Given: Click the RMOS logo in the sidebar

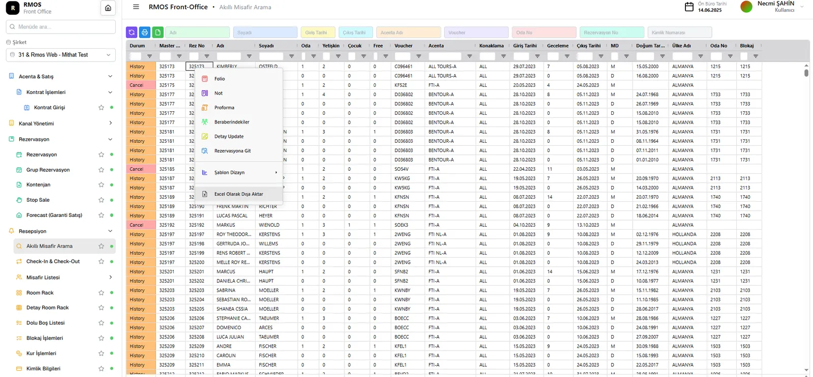Looking at the screenshot, I should (13, 8).
